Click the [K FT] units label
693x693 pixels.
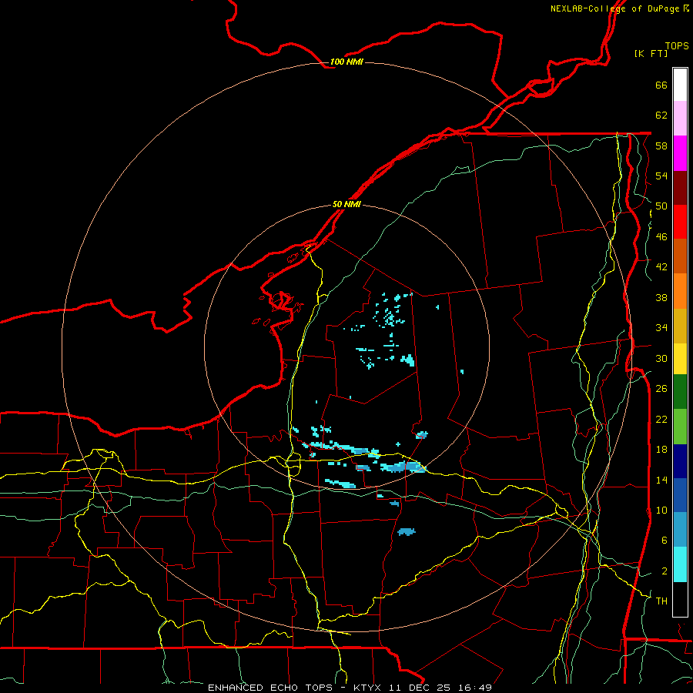(651, 53)
